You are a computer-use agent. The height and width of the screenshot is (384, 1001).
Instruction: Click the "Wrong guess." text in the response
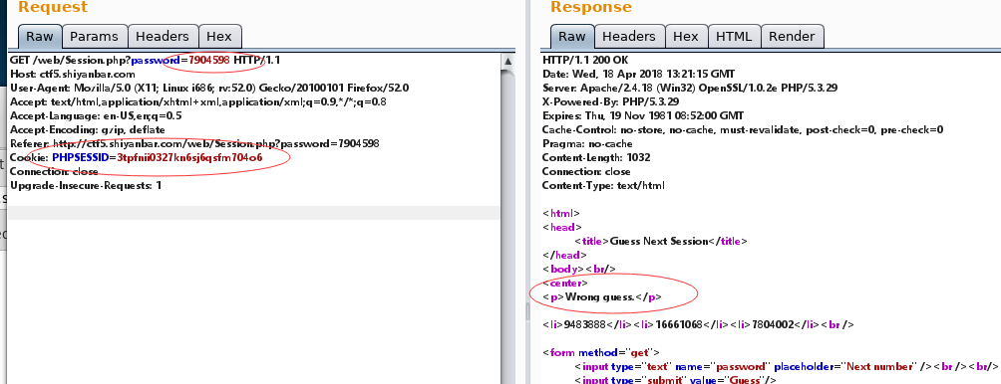(x=600, y=296)
